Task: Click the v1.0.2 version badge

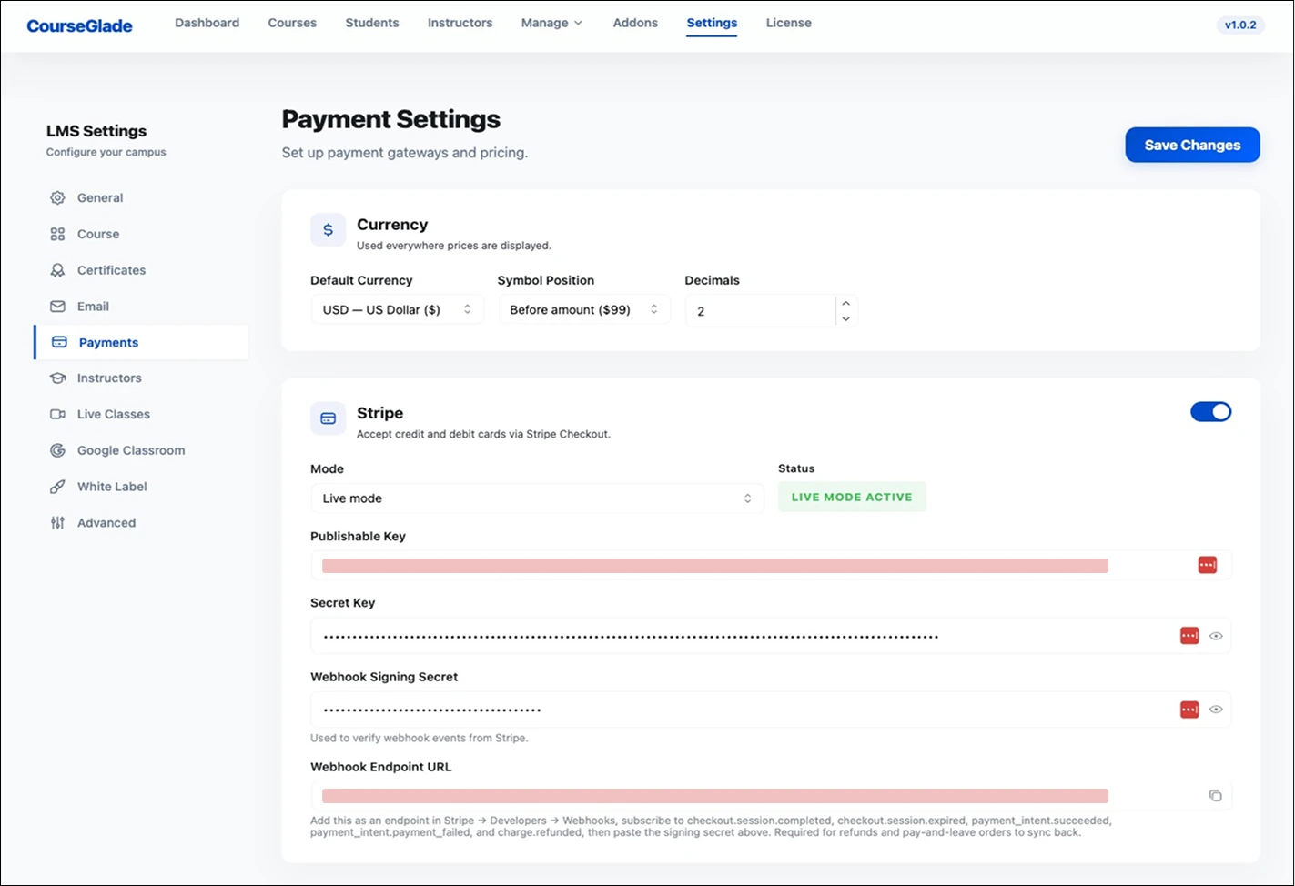Action: point(1240,25)
